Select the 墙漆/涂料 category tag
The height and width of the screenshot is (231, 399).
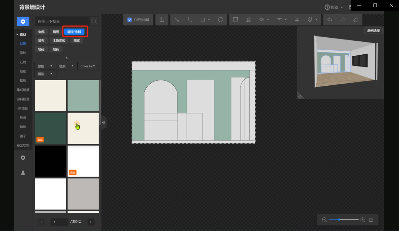tap(74, 32)
